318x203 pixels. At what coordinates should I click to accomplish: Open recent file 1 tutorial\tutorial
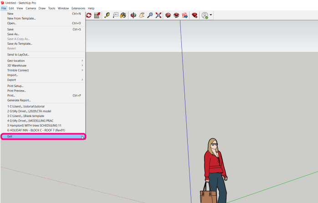pyautogui.click(x=43, y=107)
